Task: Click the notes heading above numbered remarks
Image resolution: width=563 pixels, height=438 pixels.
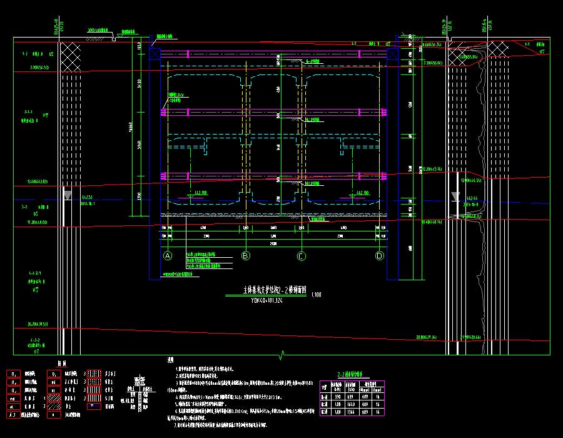Action: 171,360
